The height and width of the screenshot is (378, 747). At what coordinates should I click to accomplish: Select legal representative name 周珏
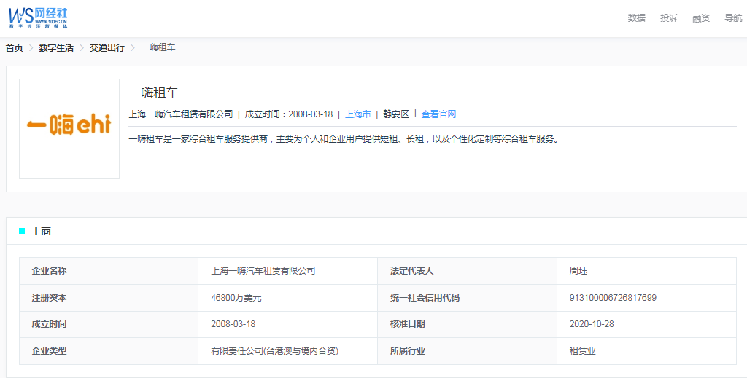(x=578, y=271)
